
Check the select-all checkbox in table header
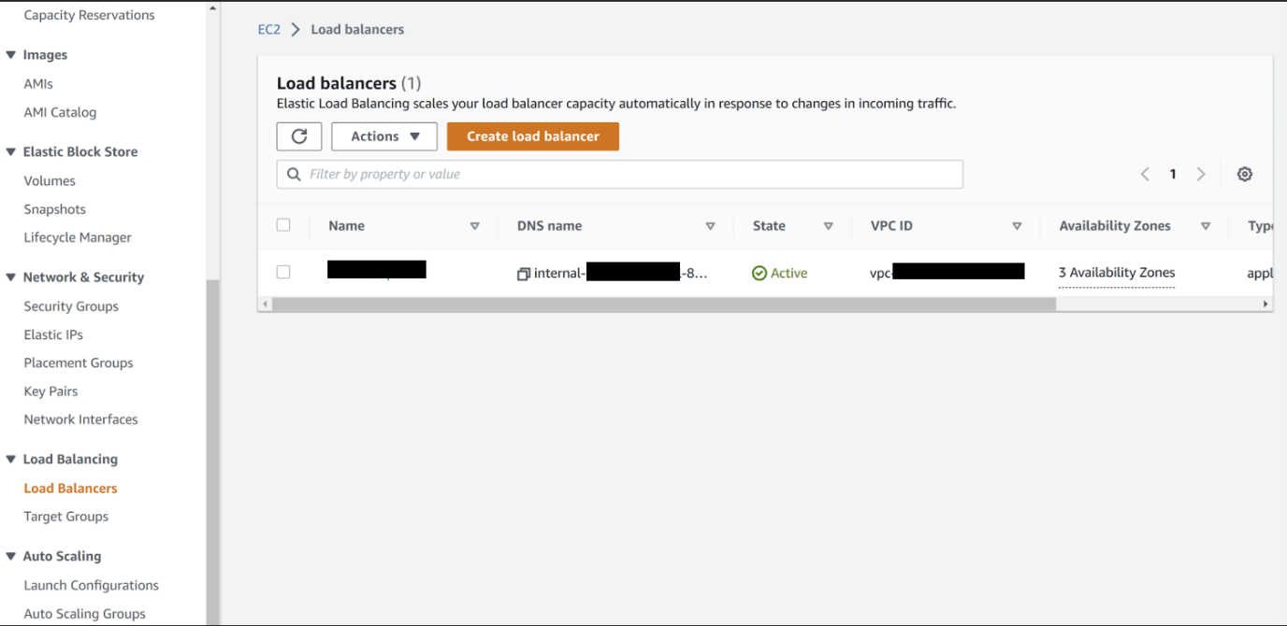283,225
